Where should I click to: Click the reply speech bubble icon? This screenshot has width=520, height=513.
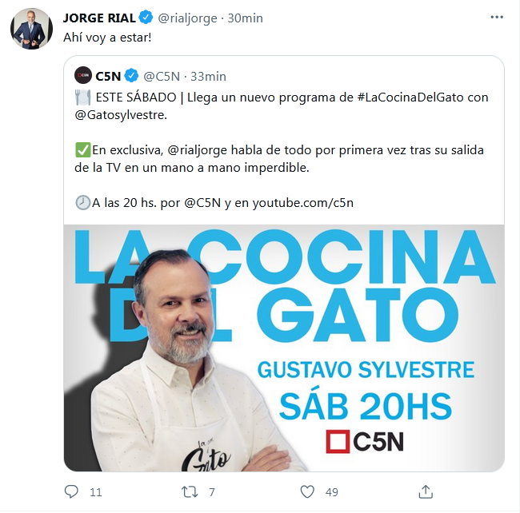(x=71, y=491)
